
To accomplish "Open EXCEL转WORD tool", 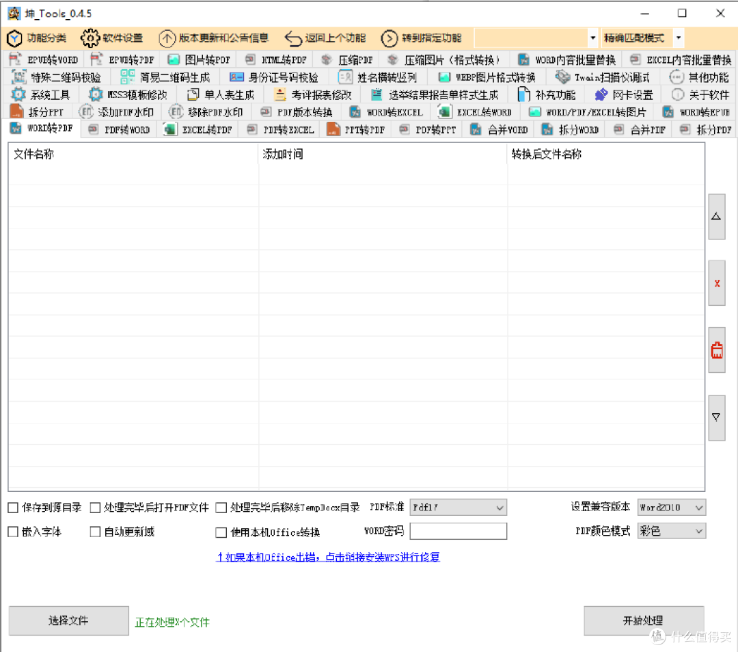I will (x=476, y=112).
